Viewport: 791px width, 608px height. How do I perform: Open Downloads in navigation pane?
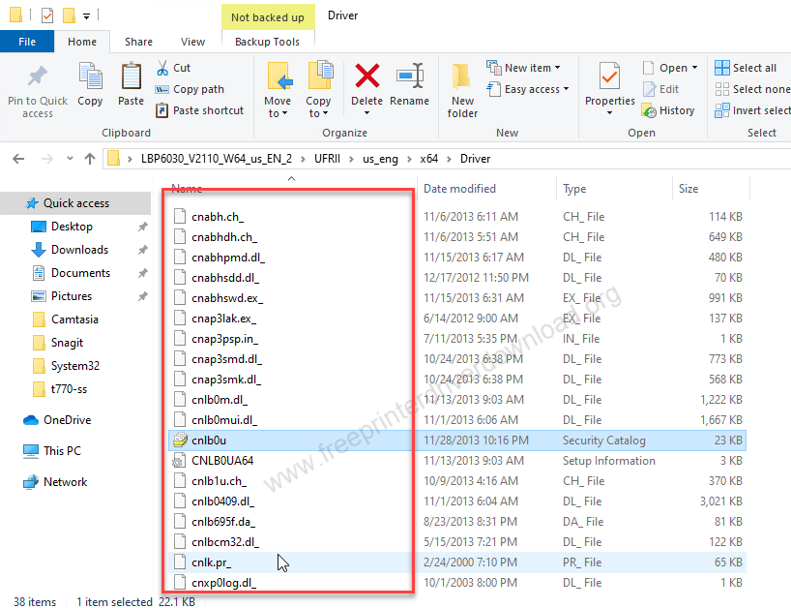coord(79,250)
